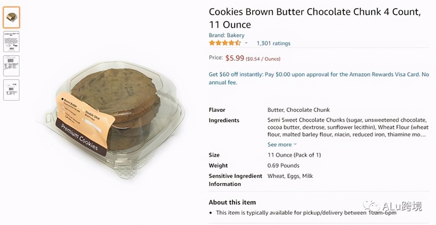This screenshot has width=436, height=225.
Task: Click the About this item heading
Action: coord(232,202)
